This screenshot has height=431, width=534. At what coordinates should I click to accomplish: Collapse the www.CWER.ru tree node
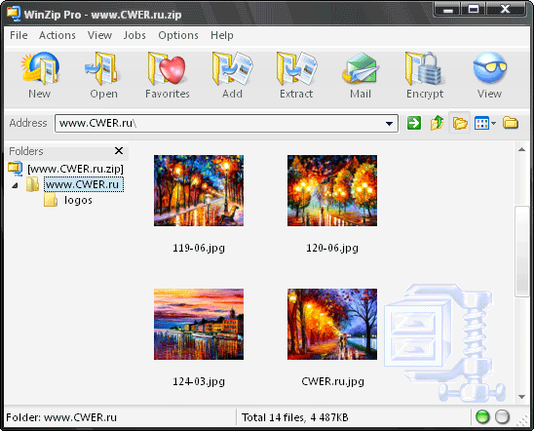coord(15,185)
